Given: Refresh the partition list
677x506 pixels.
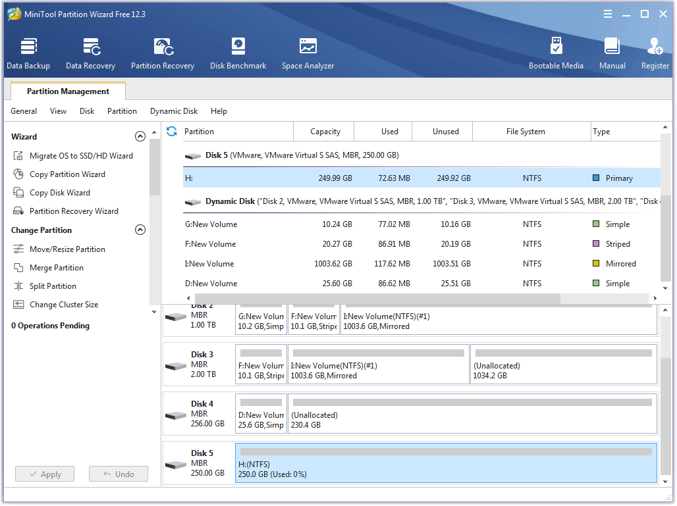Looking at the screenshot, I should [x=171, y=131].
